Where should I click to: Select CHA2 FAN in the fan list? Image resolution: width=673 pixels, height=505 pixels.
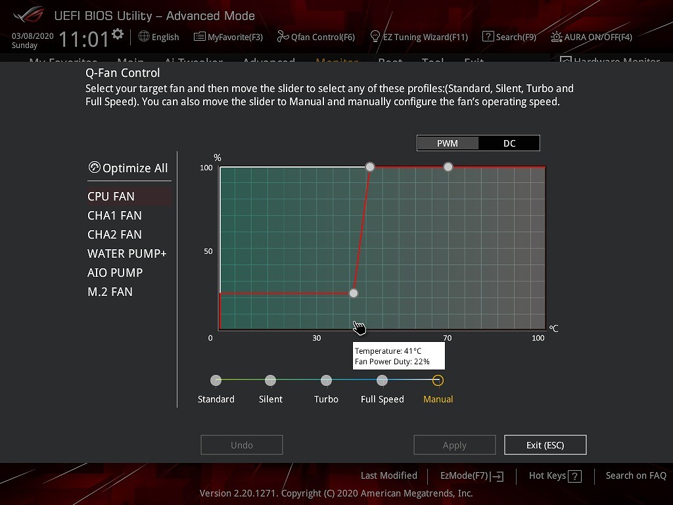pos(114,235)
